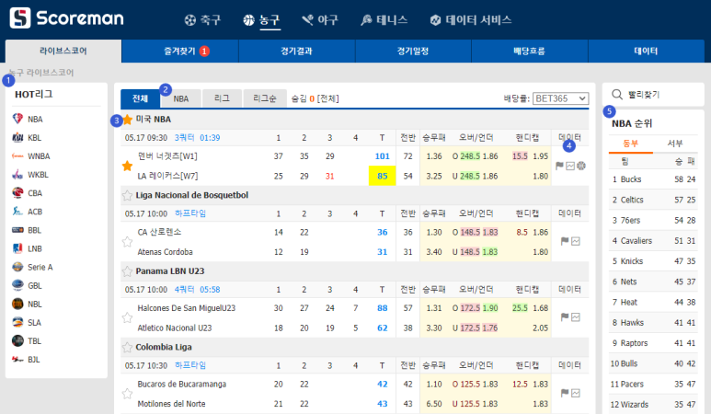Click LA 레이커스 team name
Image resolution: width=711 pixels, height=414 pixels.
point(167,176)
